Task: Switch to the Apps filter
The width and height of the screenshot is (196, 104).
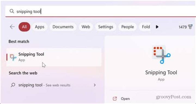Action: click(40, 27)
